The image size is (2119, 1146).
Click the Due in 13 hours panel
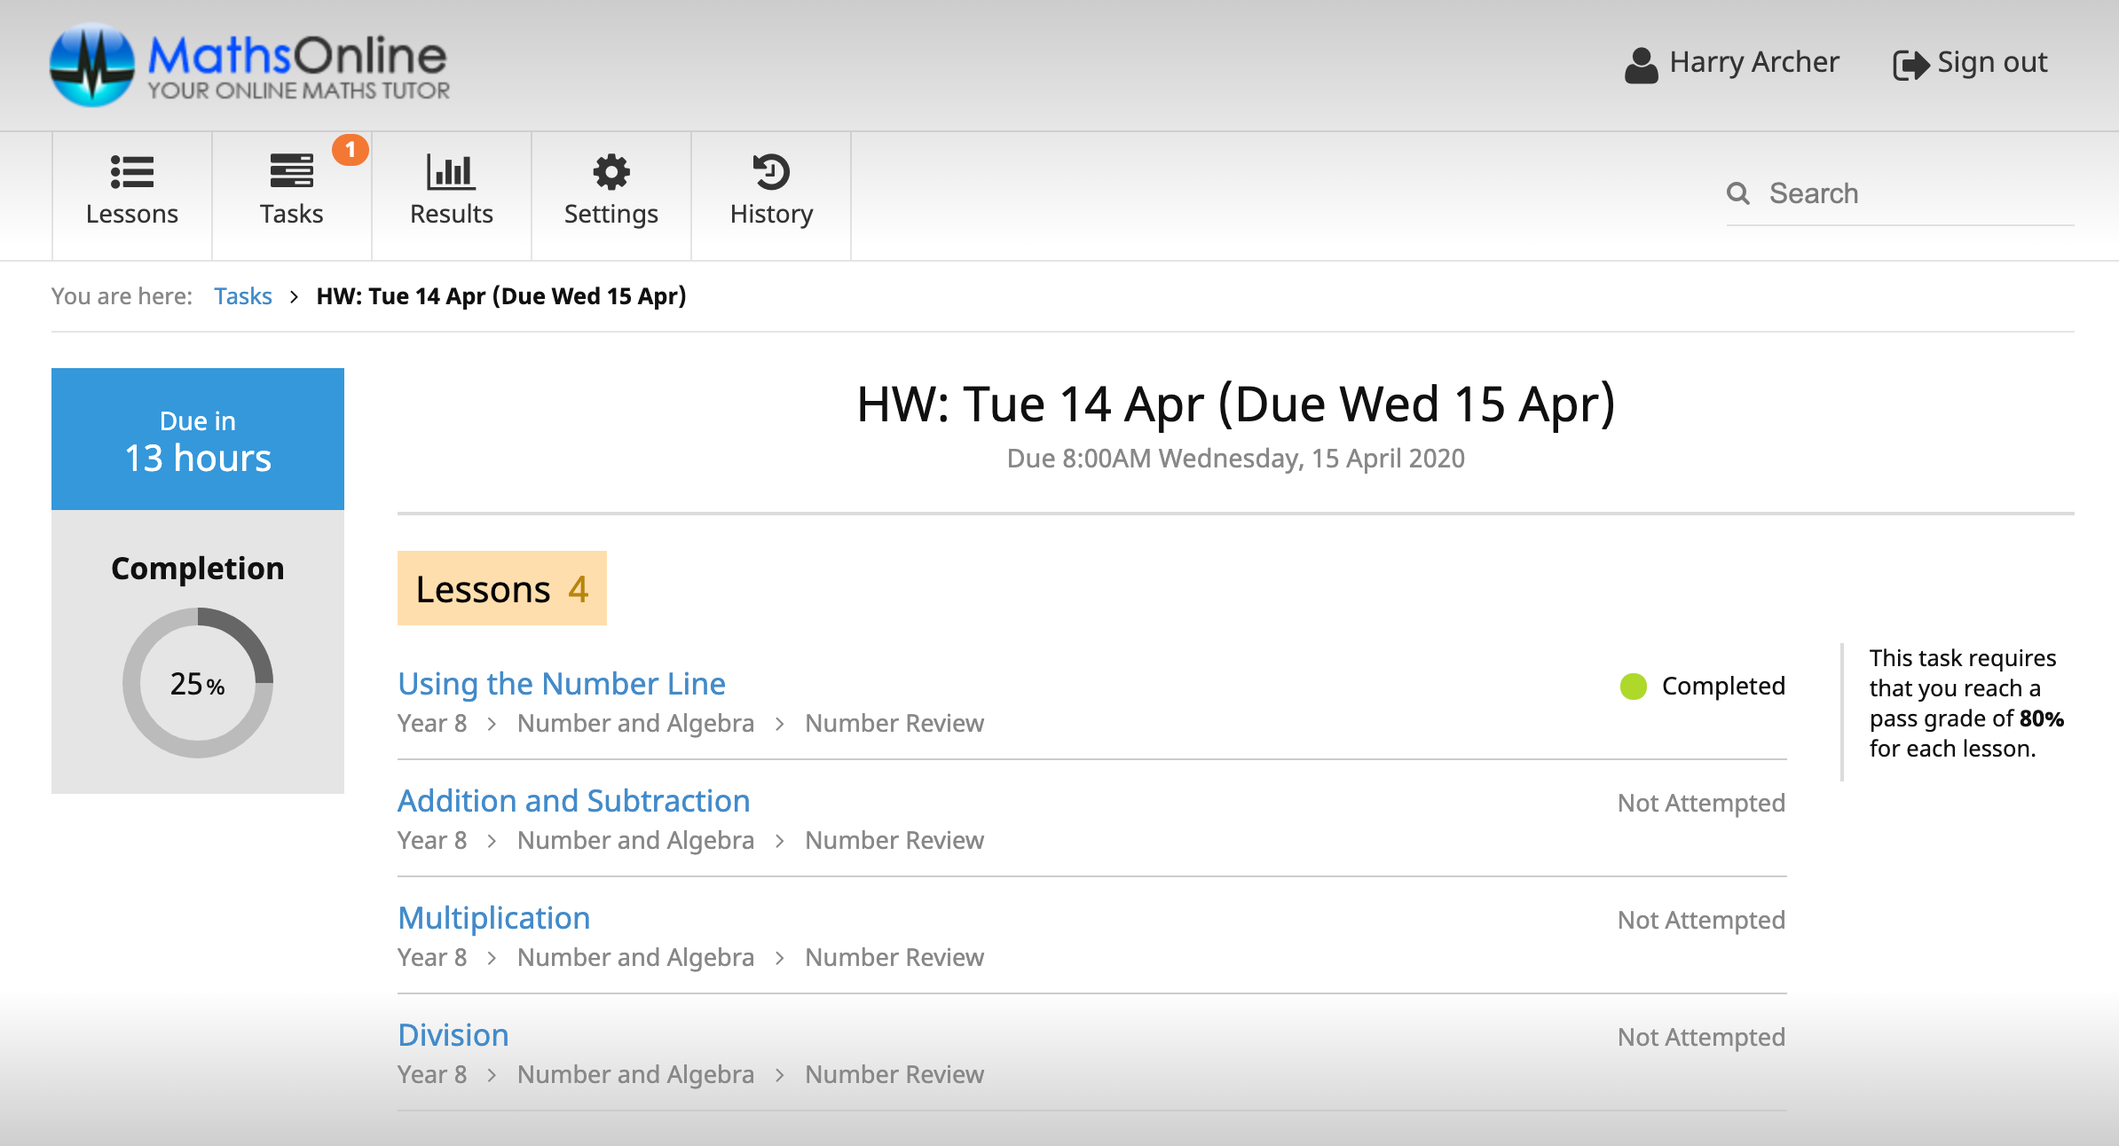(x=197, y=439)
